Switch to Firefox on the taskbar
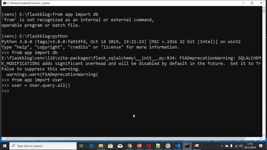 (139, 146)
